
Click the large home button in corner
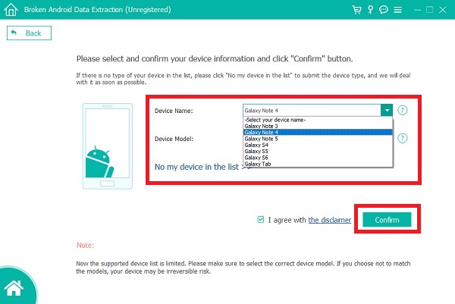tap(13, 287)
